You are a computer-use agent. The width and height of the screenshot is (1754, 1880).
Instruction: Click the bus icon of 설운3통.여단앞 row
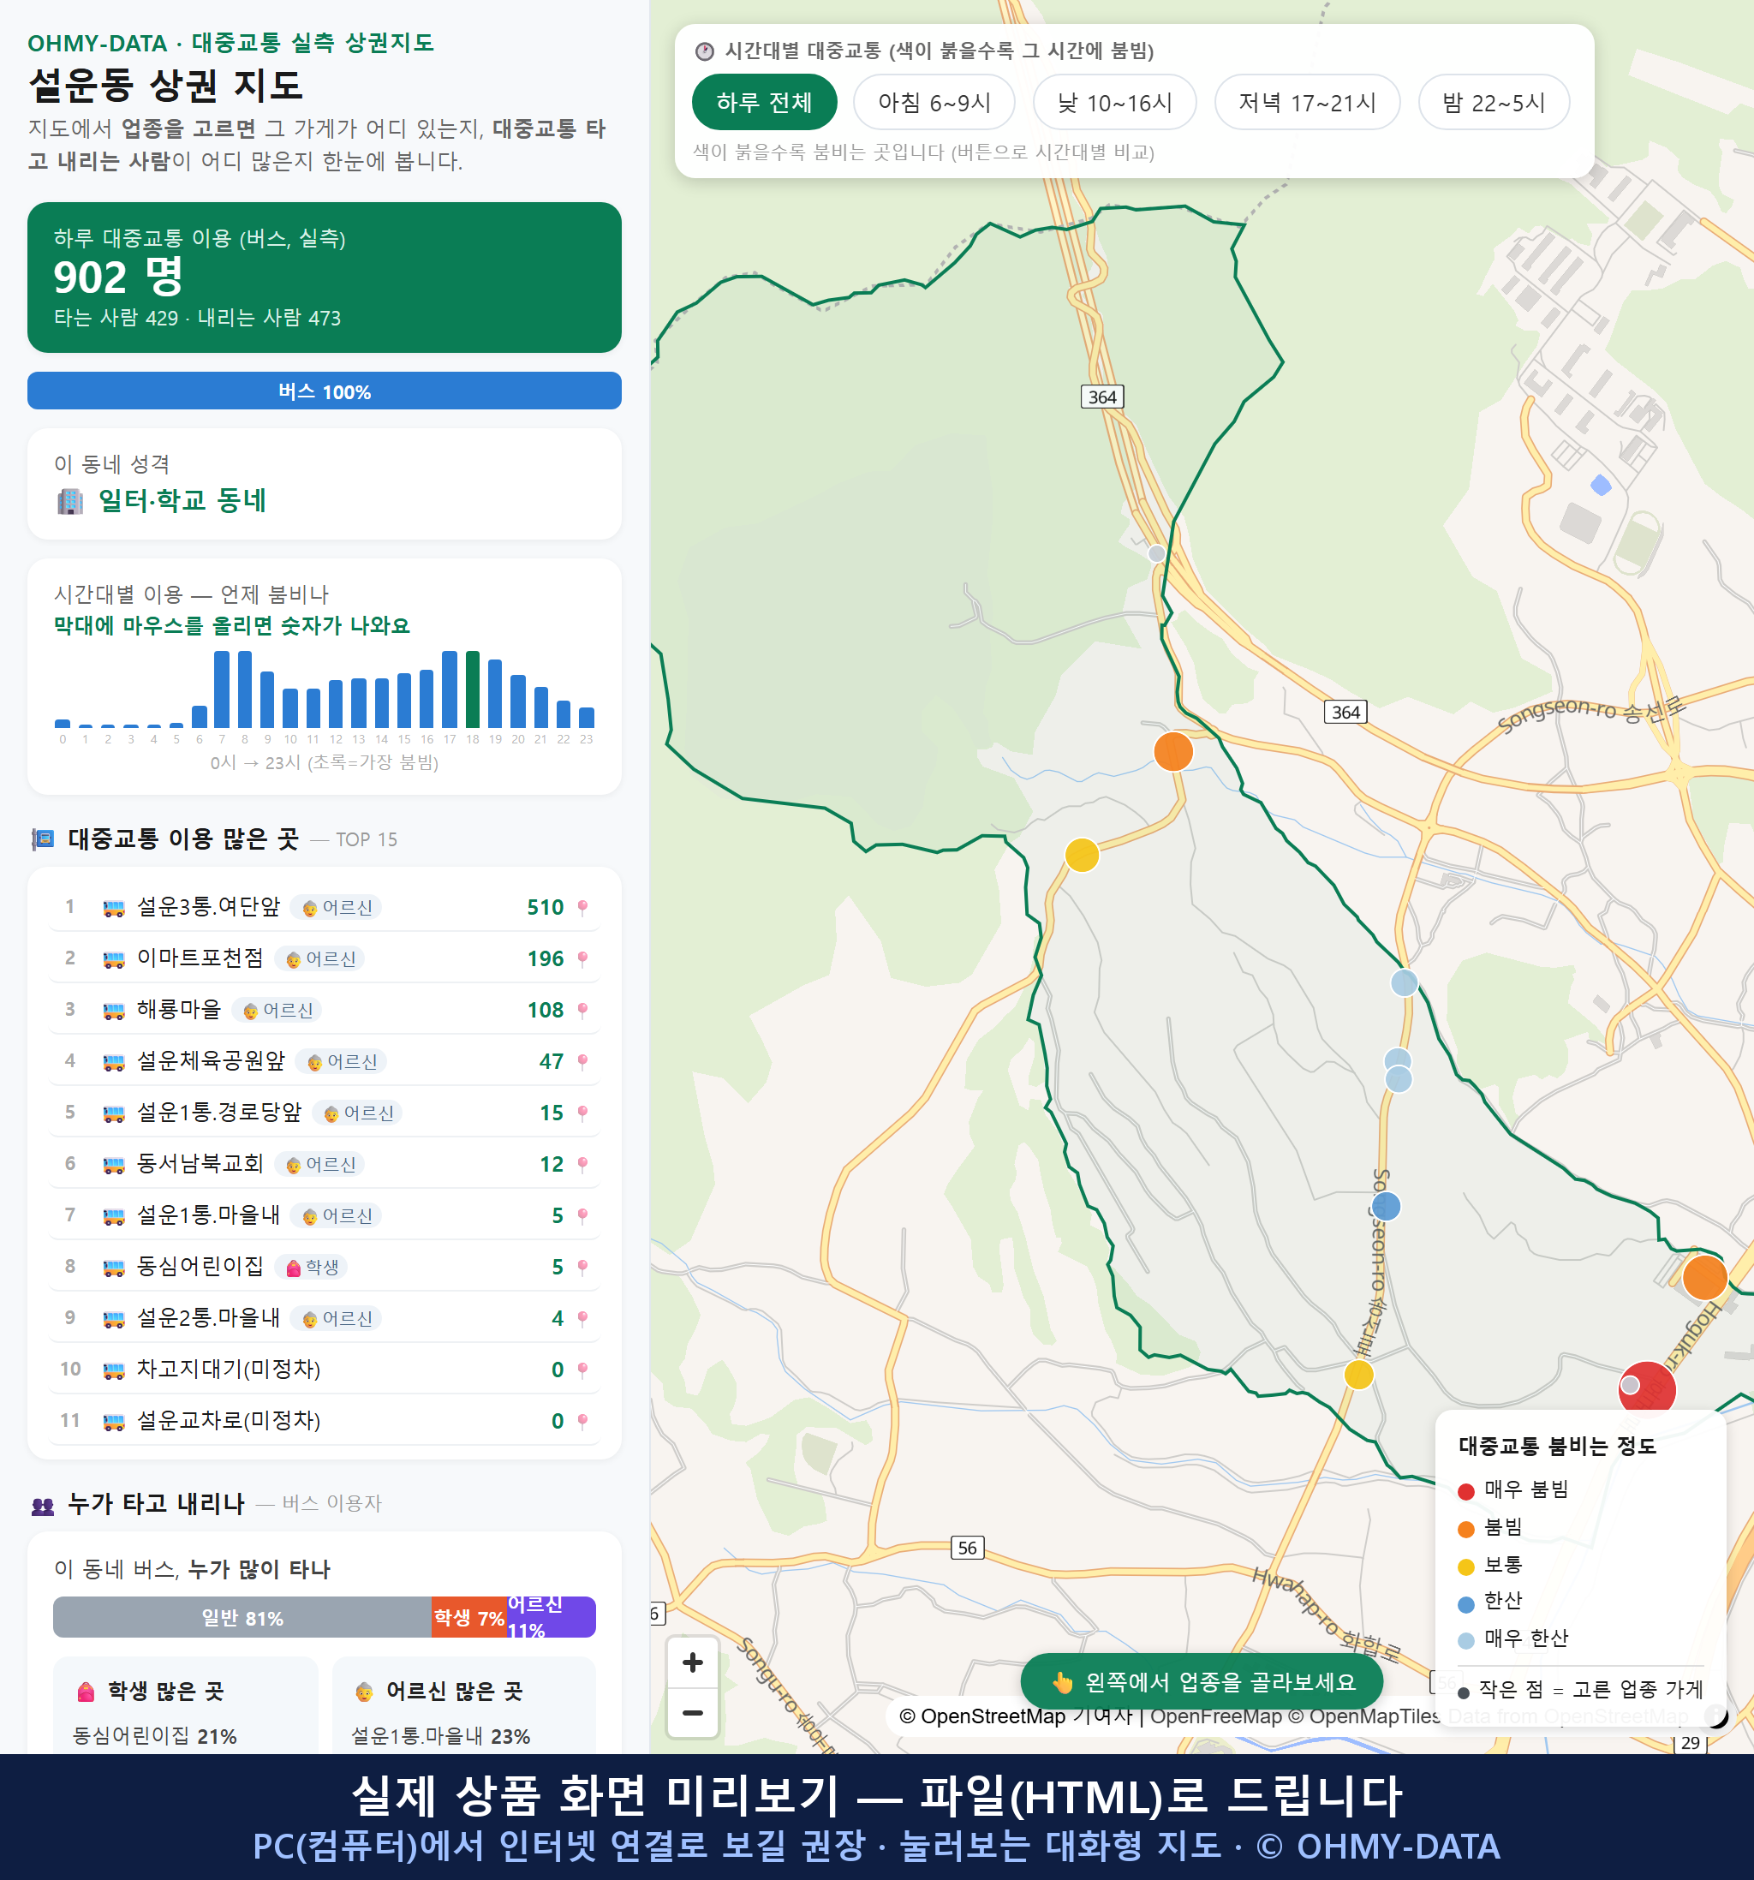tap(113, 908)
